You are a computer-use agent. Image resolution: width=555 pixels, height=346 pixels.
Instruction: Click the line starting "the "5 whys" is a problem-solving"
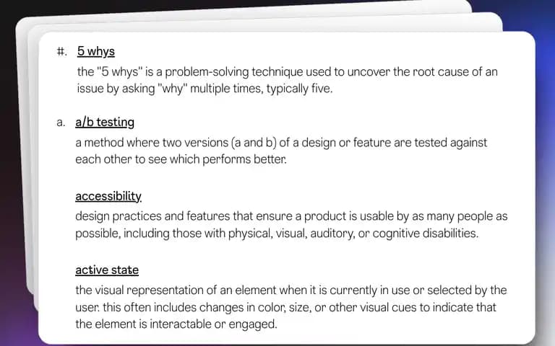(x=288, y=71)
